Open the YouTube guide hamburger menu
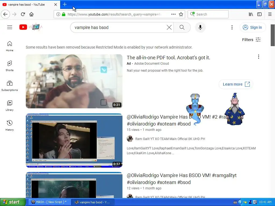Screen dimensions: 275x206 [x=10, y=27]
